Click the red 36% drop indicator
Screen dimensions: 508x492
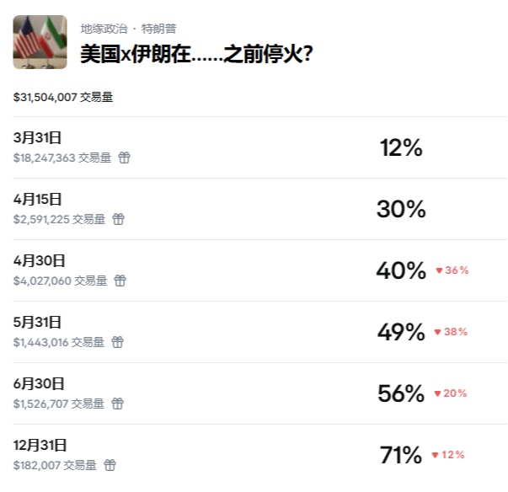click(452, 270)
